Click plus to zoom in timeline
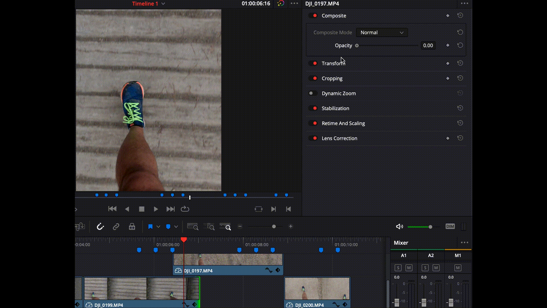 point(291,226)
